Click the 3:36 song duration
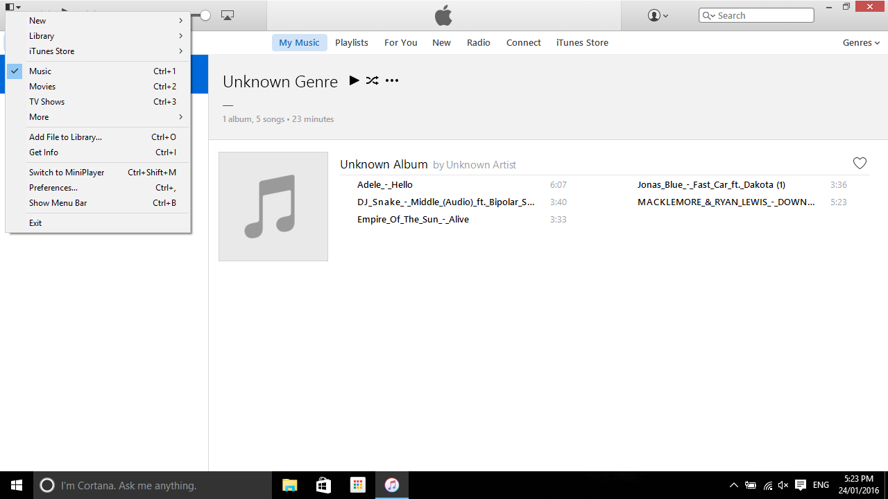The width and height of the screenshot is (888, 499). [x=839, y=185]
